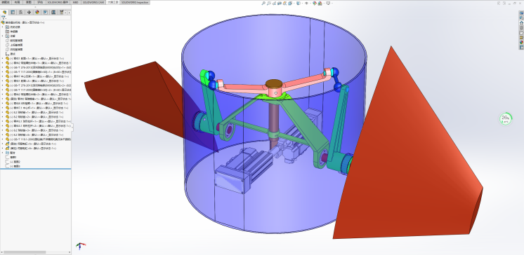Select 伺服电机 <5> component in tree
Viewport: 524px width, 255px height.
click(31, 144)
